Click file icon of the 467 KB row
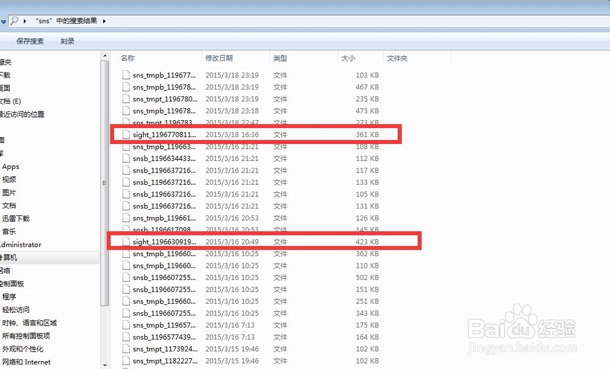Image resolution: width=610 pixels, height=369 pixels. pos(126,87)
